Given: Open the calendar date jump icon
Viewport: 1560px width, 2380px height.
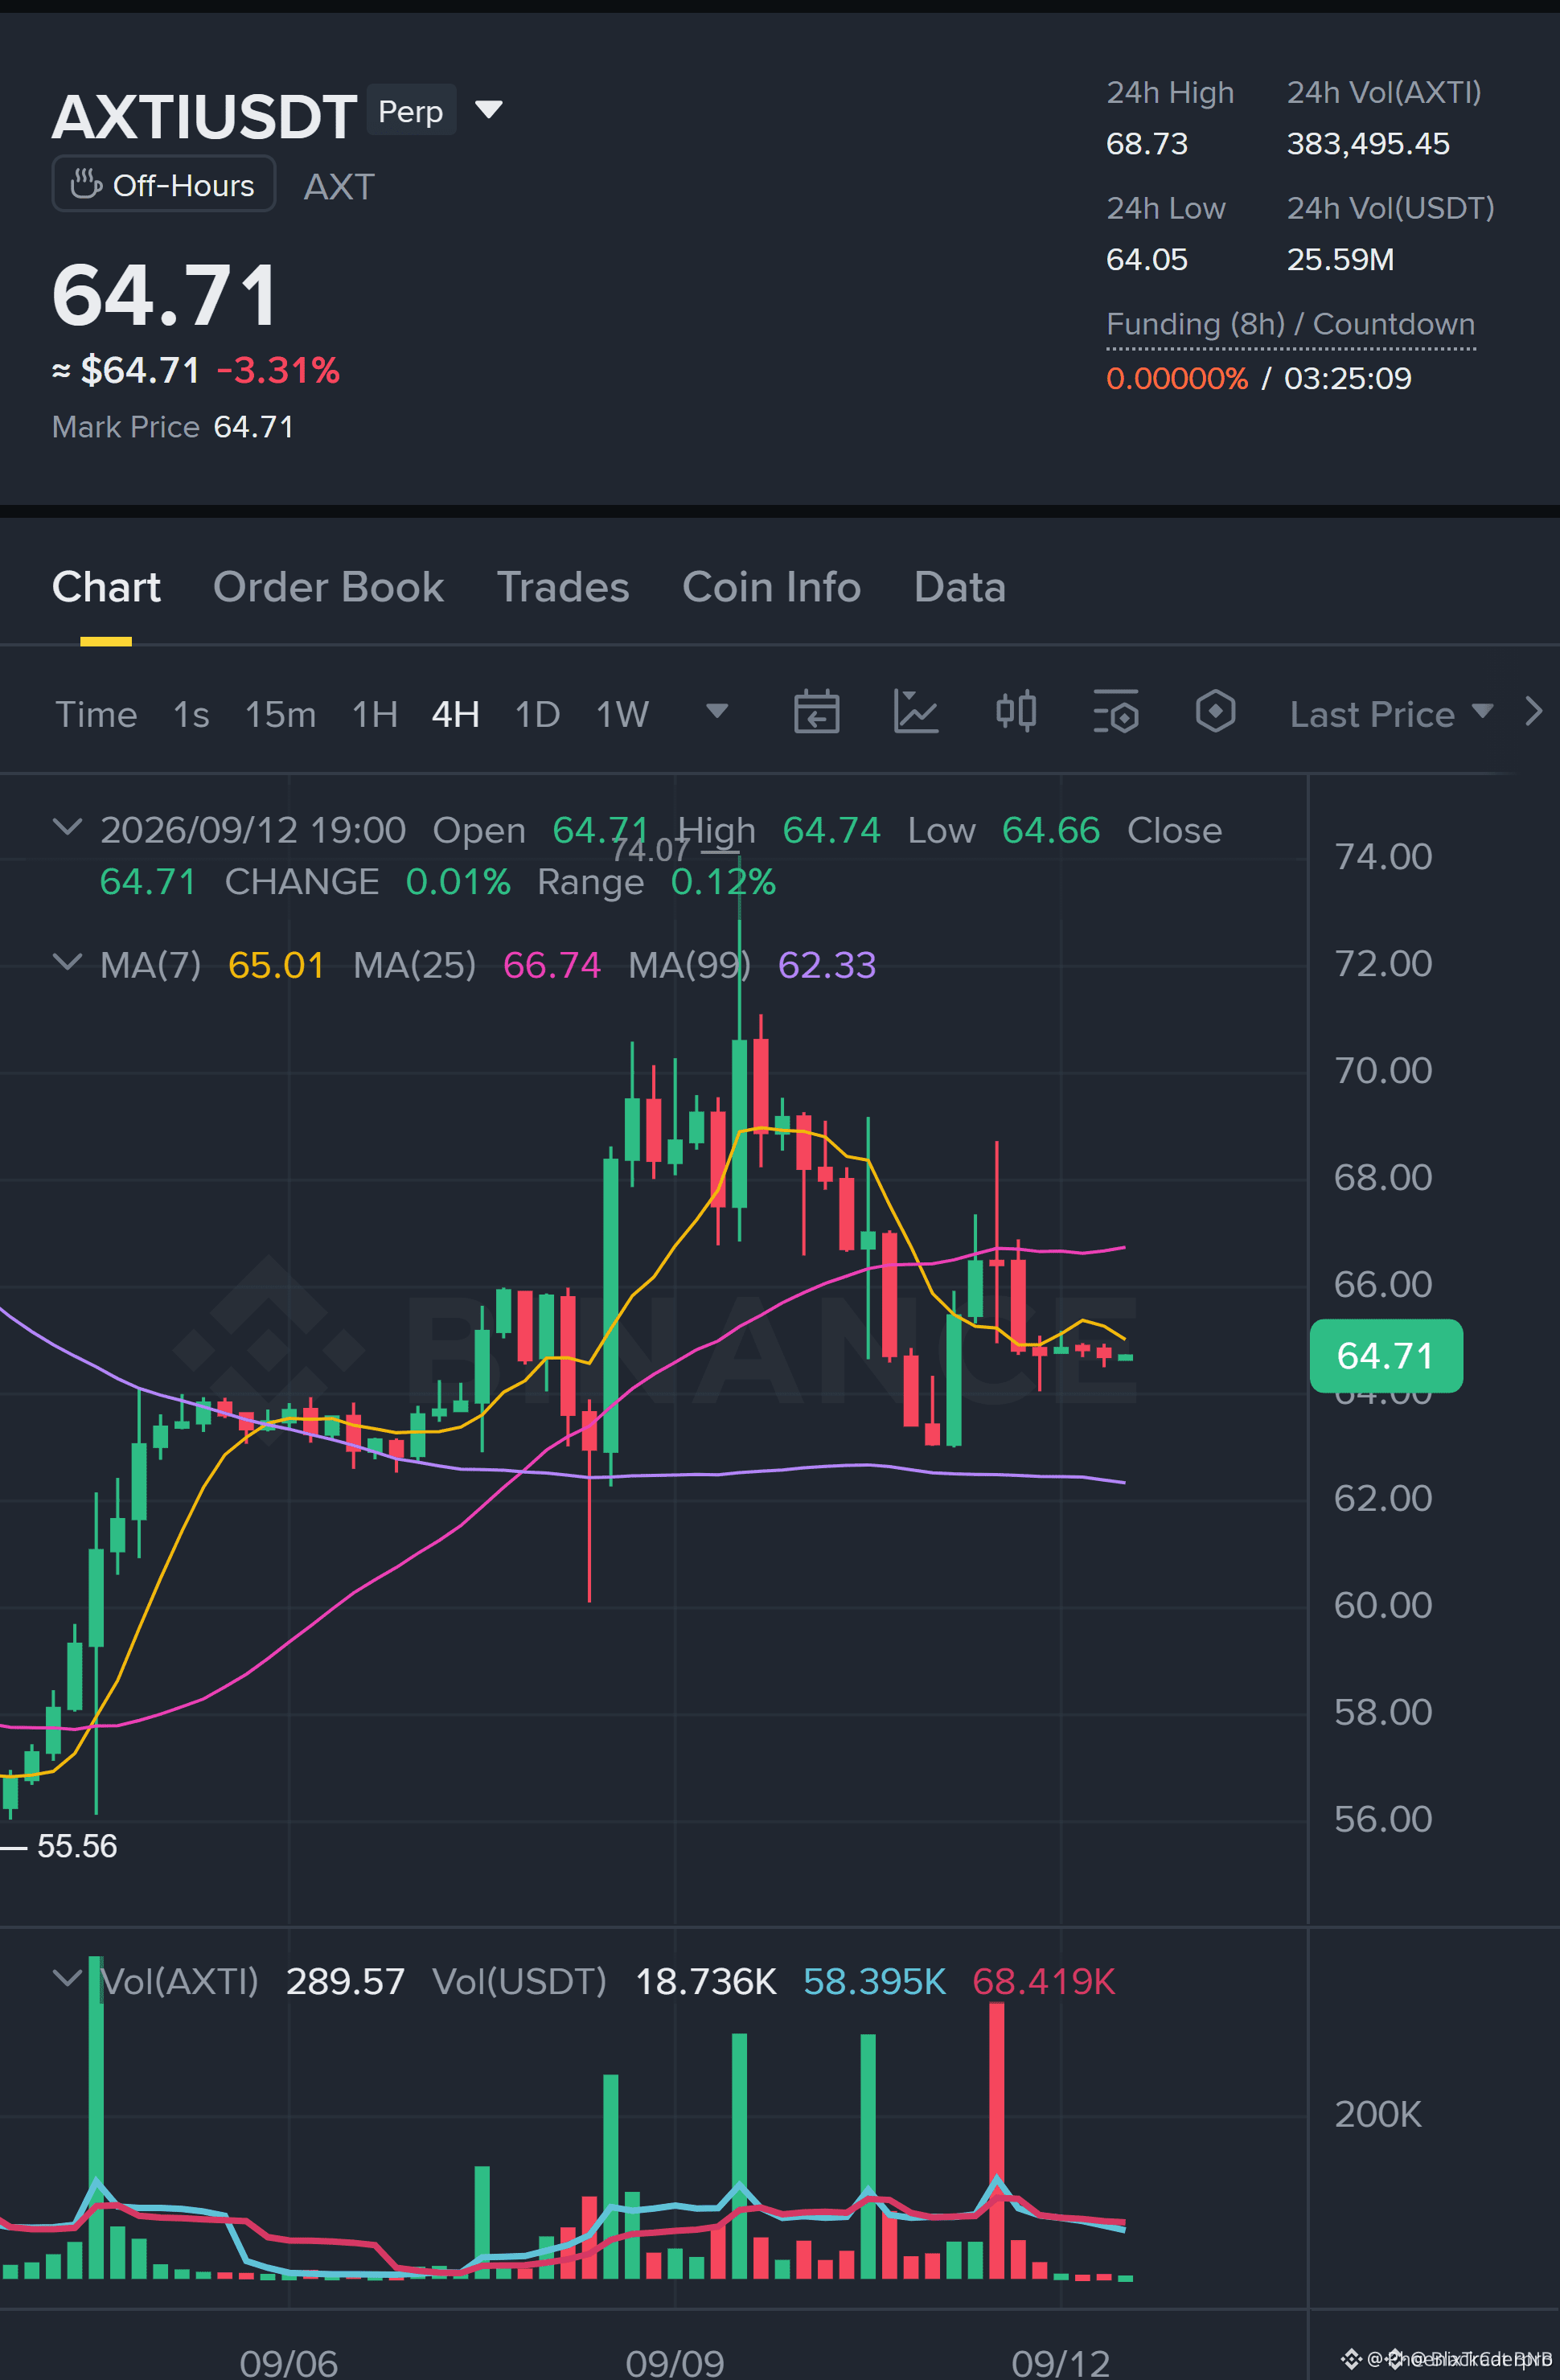Looking at the screenshot, I should pyautogui.click(x=816, y=713).
